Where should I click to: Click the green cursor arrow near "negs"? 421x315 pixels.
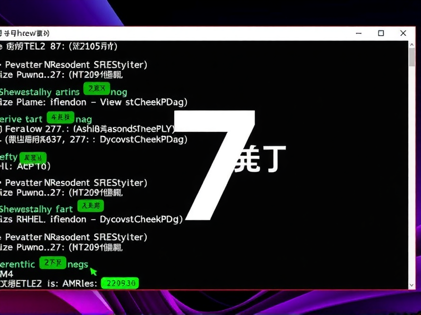click(x=94, y=272)
